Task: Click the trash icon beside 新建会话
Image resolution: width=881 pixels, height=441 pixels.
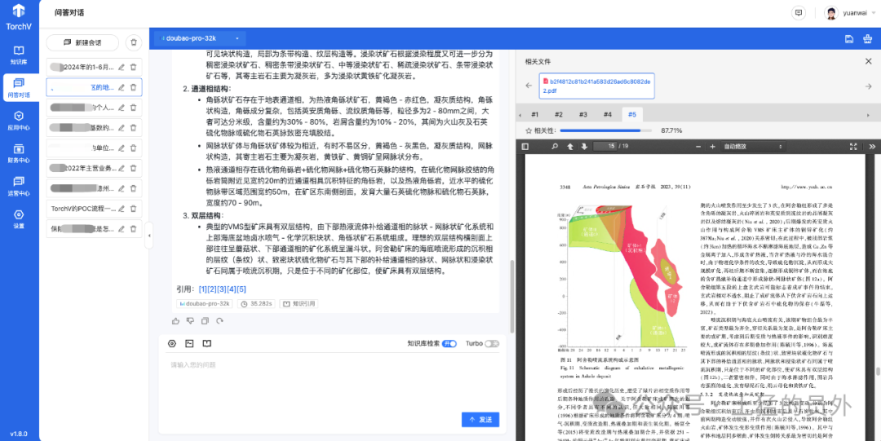Action: pos(133,42)
